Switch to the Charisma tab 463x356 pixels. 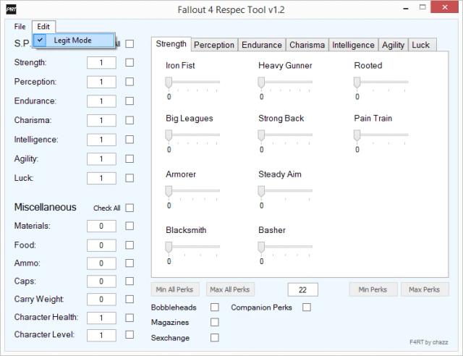click(x=307, y=45)
